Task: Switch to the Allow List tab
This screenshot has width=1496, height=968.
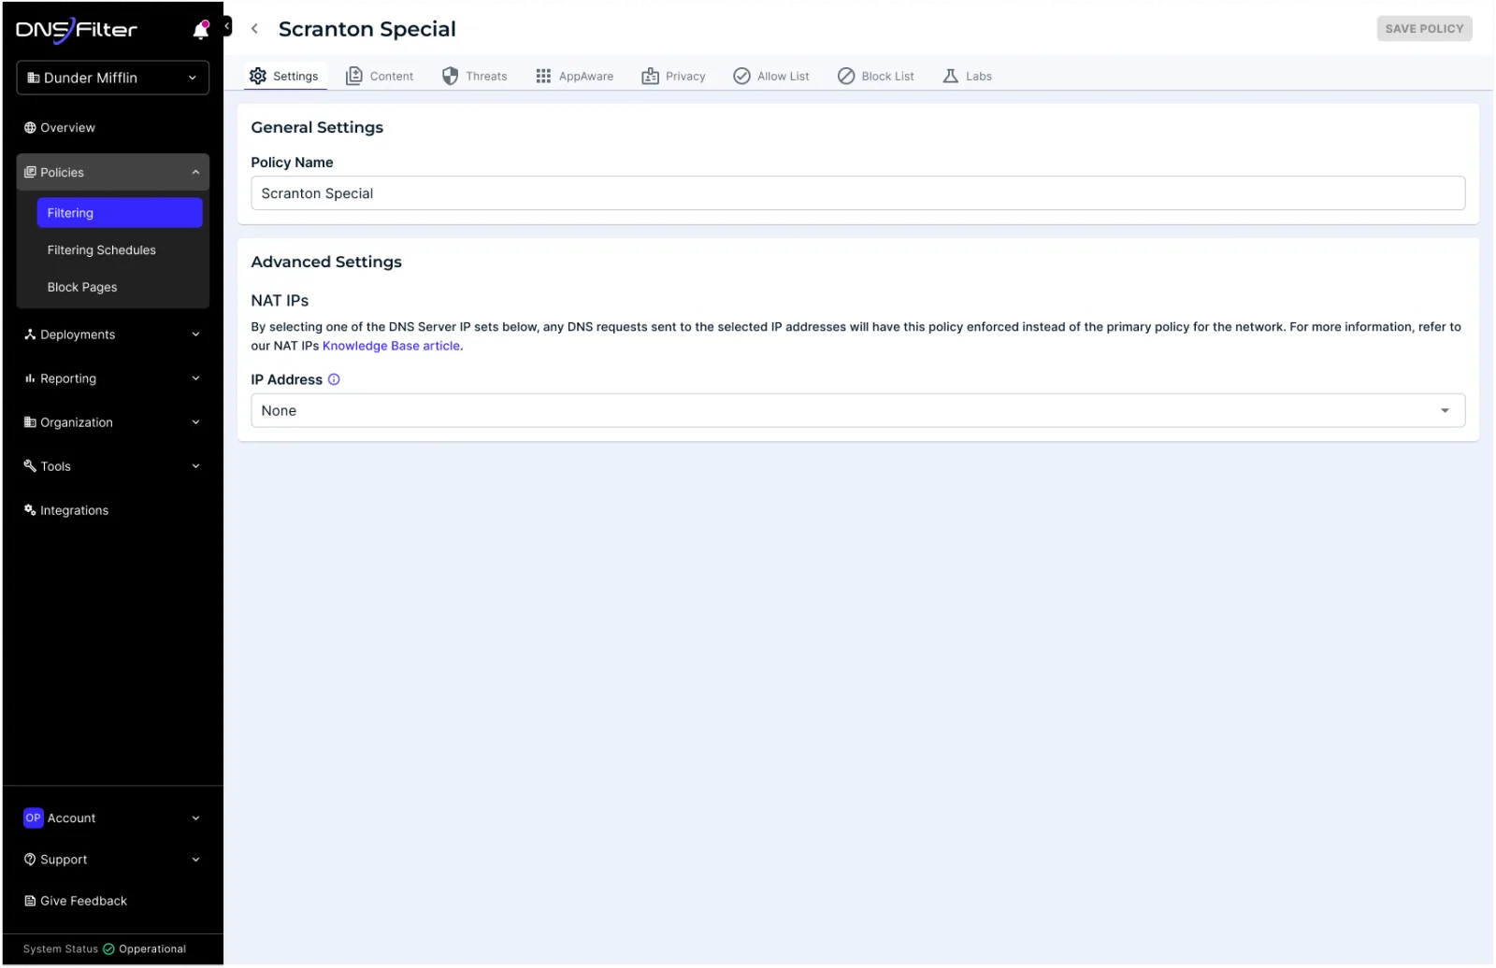Action: [x=771, y=77]
